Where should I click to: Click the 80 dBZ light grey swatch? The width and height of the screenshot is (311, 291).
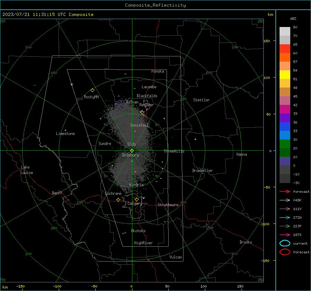pos(285,31)
